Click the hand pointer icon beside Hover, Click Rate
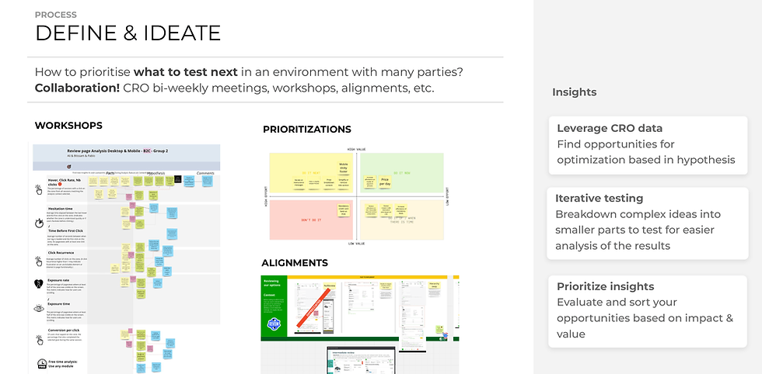The height and width of the screenshot is (374, 762). [x=39, y=189]
